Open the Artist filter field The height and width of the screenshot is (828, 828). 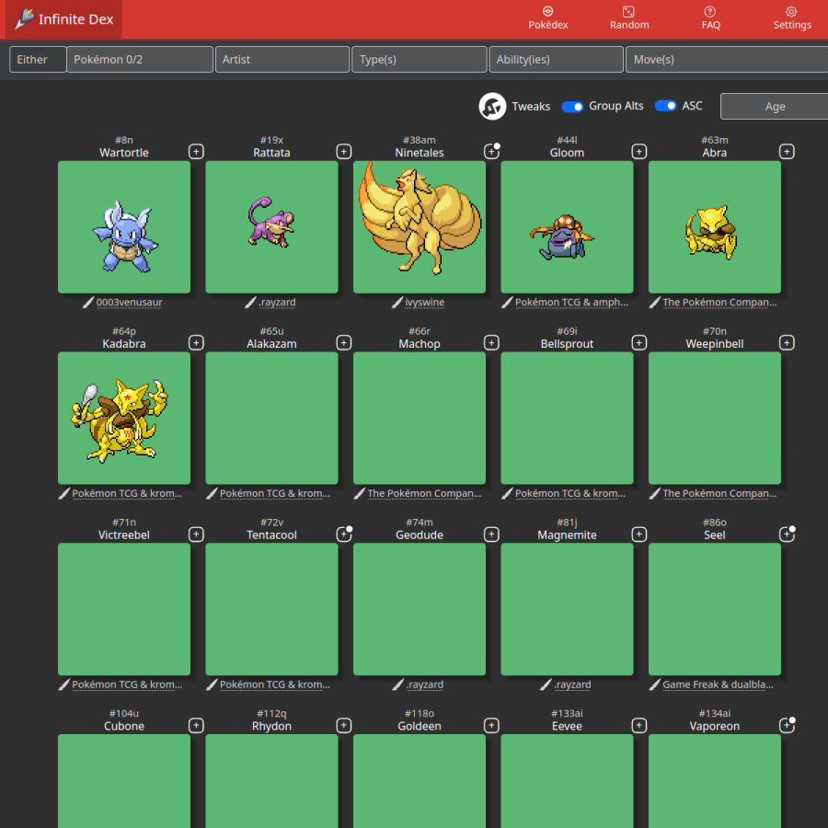coord(282,59)
